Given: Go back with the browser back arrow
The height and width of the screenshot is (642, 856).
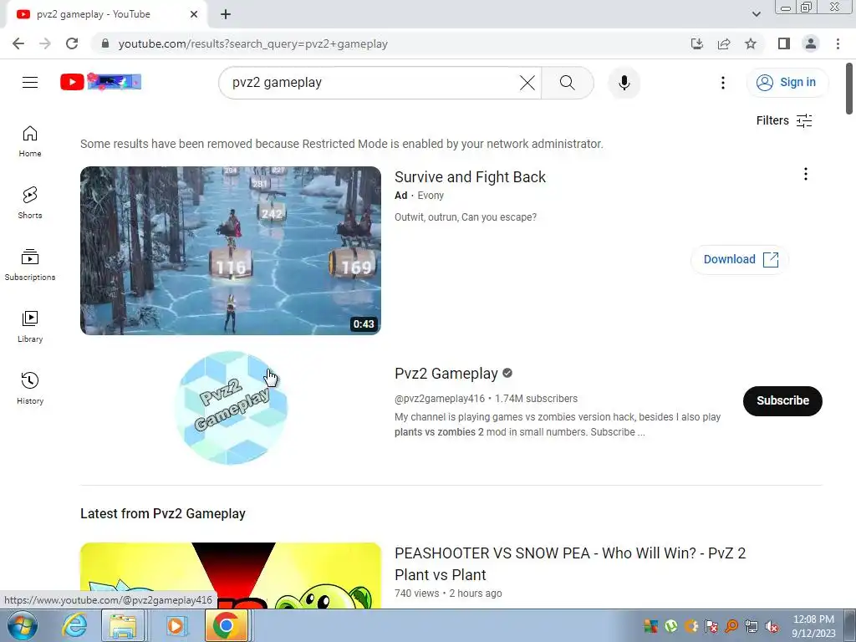Looking at the screenshot, I should pos(18,43).
